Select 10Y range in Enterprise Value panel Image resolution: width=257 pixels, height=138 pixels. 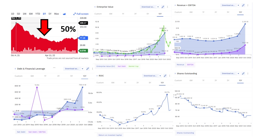pos(160,14)
